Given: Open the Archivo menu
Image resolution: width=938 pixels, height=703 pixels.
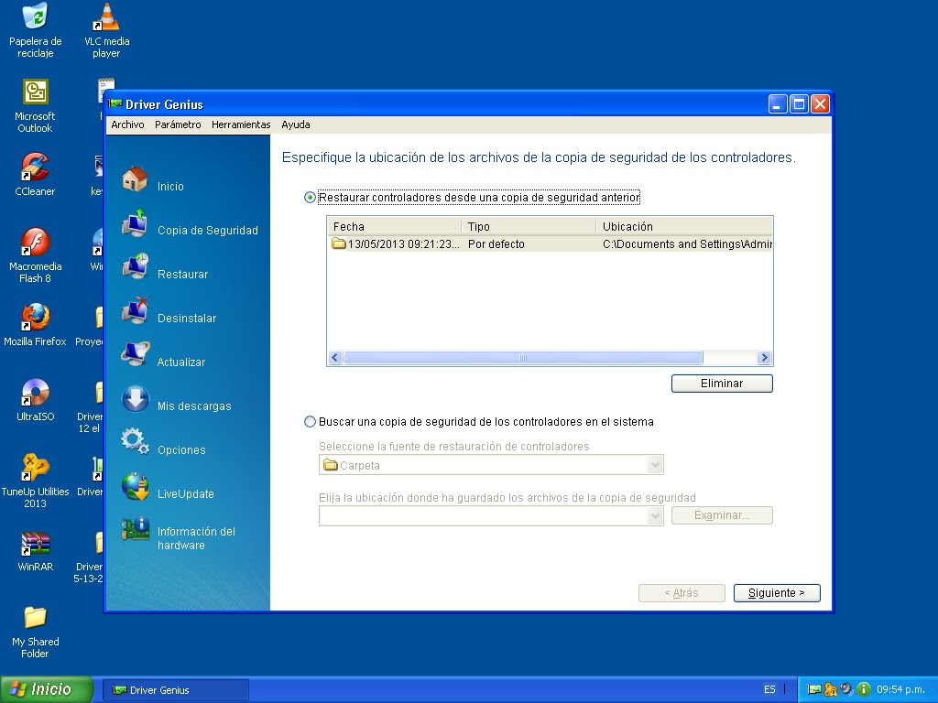Looking at the screenshot, I should 127,124.
